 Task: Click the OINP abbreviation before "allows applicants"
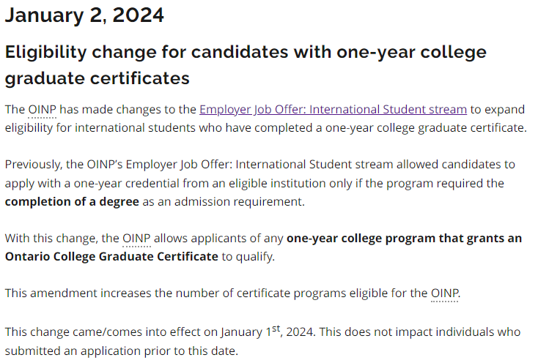[x=136, y=239]
